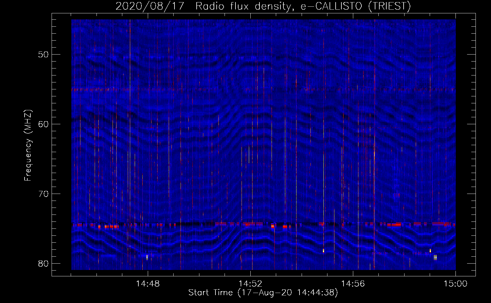
Task: Click the frequency tick label '60'
Action: pyautogui.click(x=43, y=124)
